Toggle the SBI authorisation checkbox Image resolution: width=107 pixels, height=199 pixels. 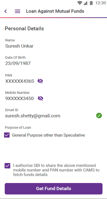(8, 166)
